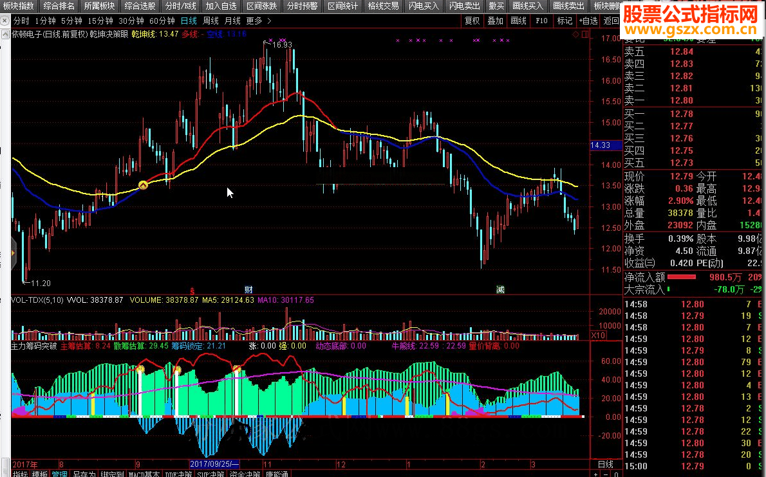Click +自选 add to favorites
Image resolution: width=766 pixels, height=477 pixels.
pos(588,21)
